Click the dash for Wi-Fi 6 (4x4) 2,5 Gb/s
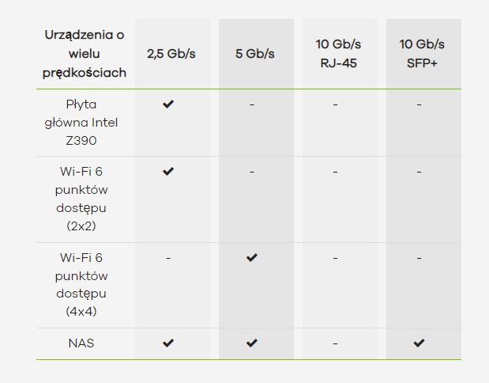 click(168, 258)
